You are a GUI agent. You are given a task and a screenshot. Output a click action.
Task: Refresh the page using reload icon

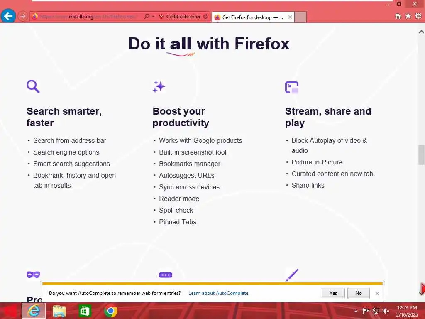coord(206,17)
